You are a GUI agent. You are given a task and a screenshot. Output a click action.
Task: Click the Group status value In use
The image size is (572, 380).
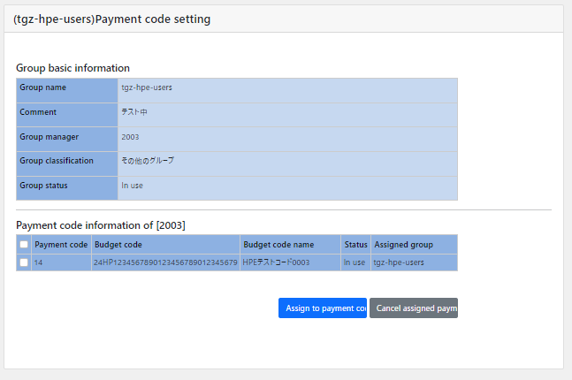coord(132,186)
